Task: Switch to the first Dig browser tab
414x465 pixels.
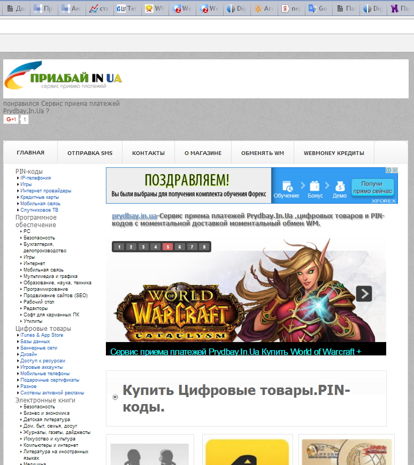Action: pos(236,9)
